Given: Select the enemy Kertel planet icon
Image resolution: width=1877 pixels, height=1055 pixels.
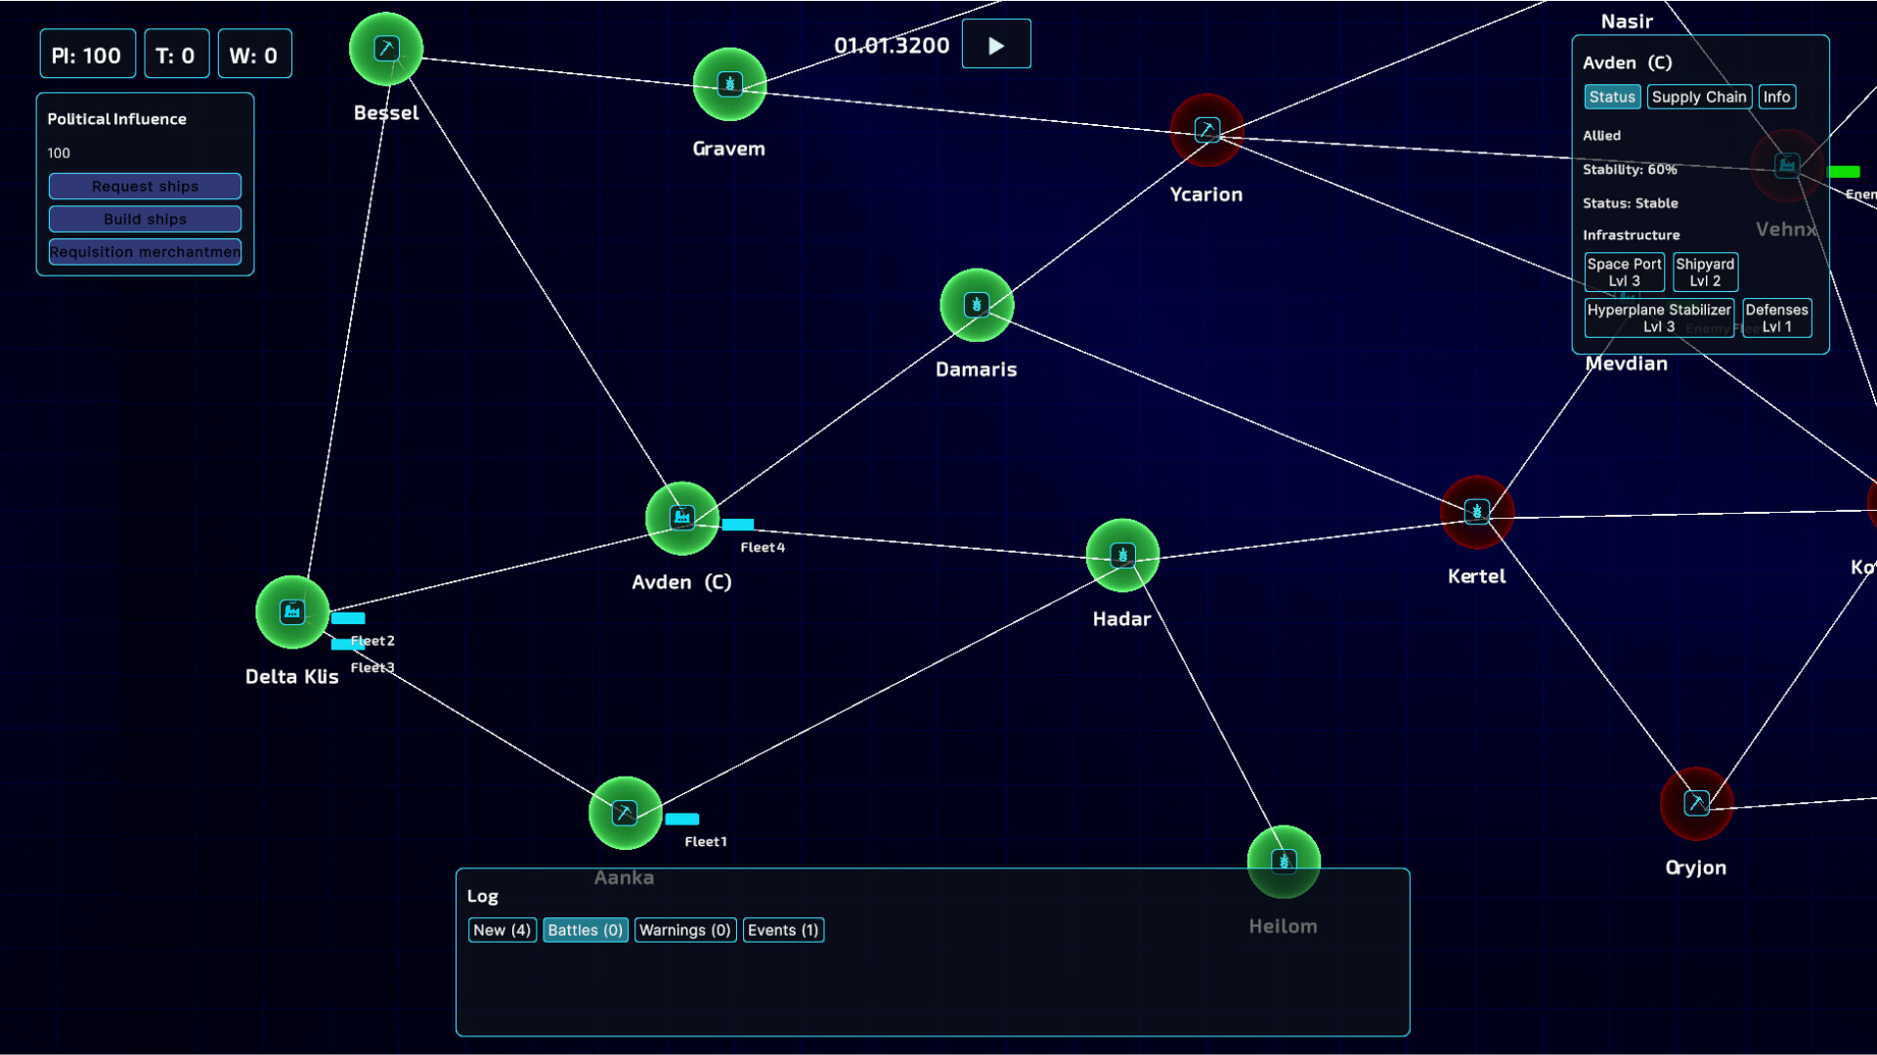Looking at the screenshot, I should pos(1476,511).
